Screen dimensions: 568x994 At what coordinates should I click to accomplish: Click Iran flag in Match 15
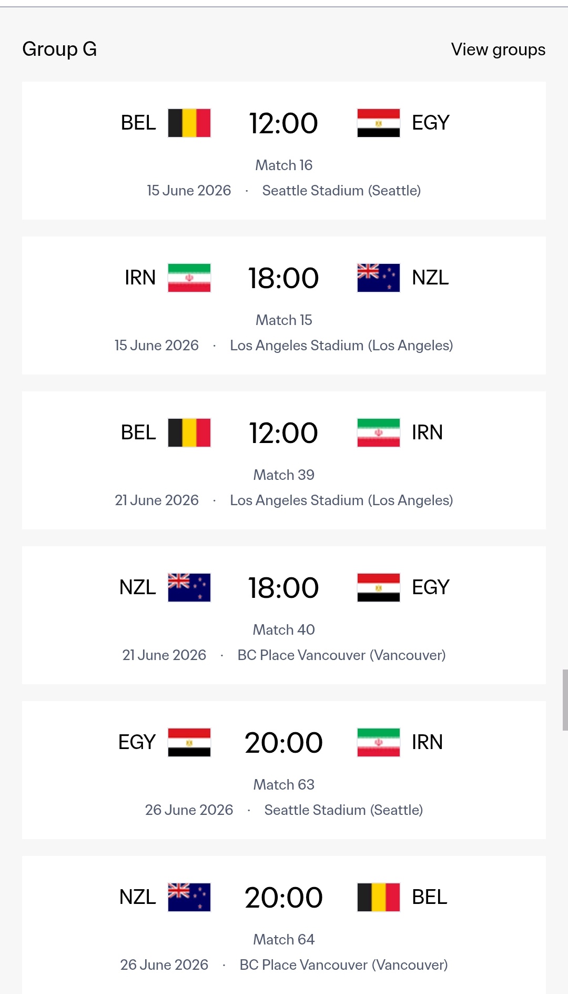click(x=189, y=278)
